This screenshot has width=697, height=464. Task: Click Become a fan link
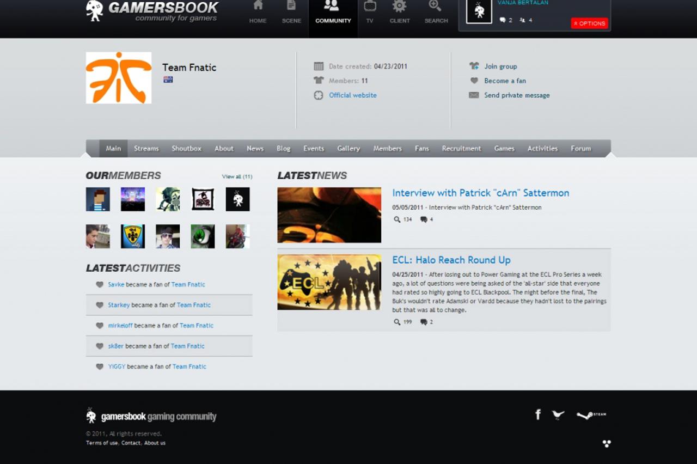tap(505, 81)
